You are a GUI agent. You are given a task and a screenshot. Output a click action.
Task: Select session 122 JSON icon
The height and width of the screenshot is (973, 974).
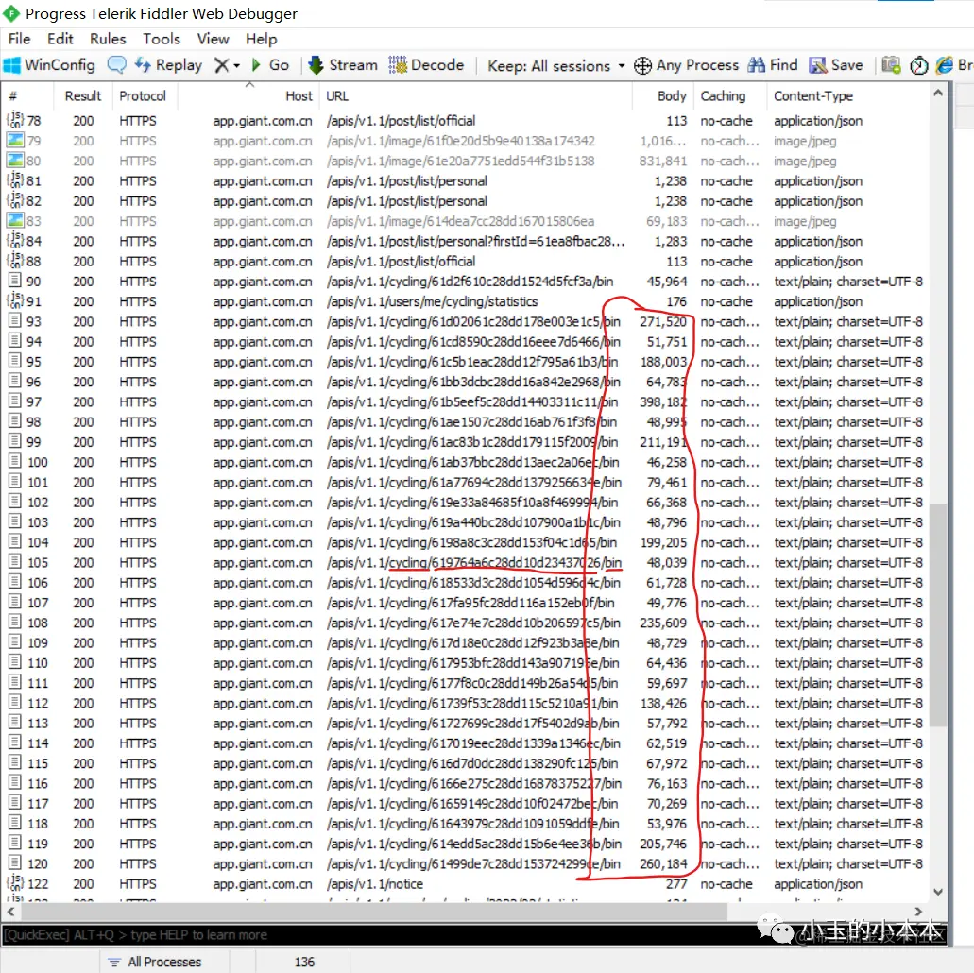tap(15, 883)
